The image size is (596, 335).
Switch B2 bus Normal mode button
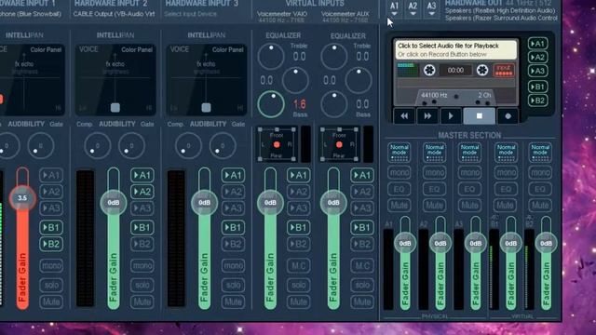click(x=540, y=153)
